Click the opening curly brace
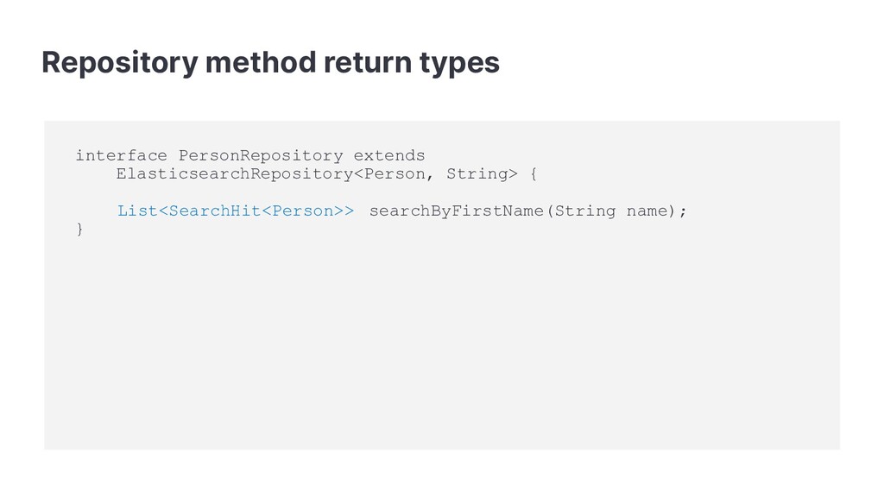Image resolution: width=884 pixels, height=497 pixels. click(x=534, y=174)
